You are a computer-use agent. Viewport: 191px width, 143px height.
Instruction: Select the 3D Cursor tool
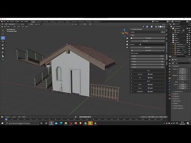[3, 34]
